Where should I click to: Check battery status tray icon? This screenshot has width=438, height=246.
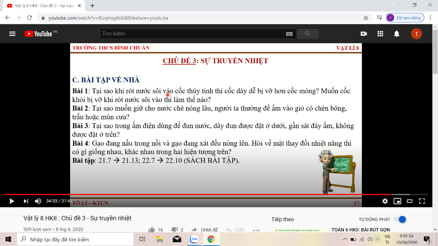click(353, 239)
